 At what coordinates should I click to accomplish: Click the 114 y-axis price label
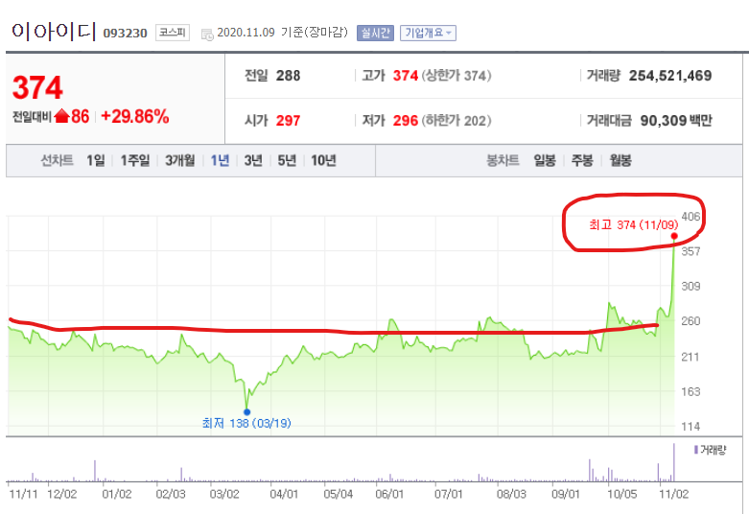(690, 427)
